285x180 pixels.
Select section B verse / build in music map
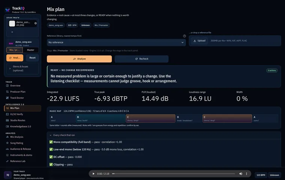100,119
